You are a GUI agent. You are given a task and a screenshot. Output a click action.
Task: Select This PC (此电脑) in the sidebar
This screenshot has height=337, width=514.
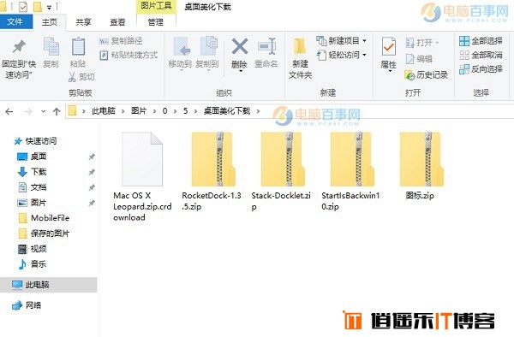49,285
